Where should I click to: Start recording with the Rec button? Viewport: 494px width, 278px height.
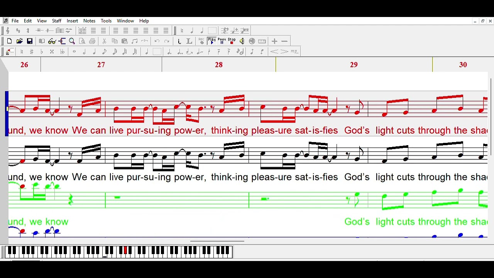201,41
